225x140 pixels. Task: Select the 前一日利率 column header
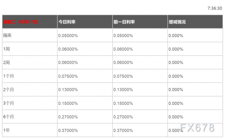tap(124, 22)
